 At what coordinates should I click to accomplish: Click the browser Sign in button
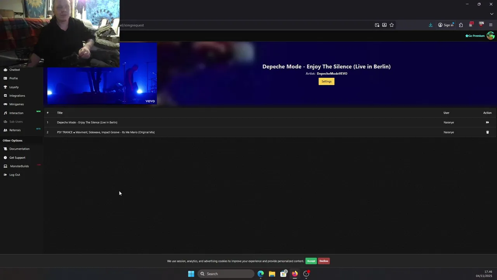[x=446, y=25]
